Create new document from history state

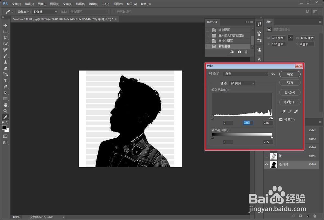(x=232, y=52)
